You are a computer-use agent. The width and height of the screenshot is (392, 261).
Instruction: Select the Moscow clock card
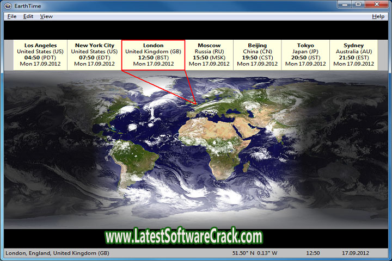[209, 55]
